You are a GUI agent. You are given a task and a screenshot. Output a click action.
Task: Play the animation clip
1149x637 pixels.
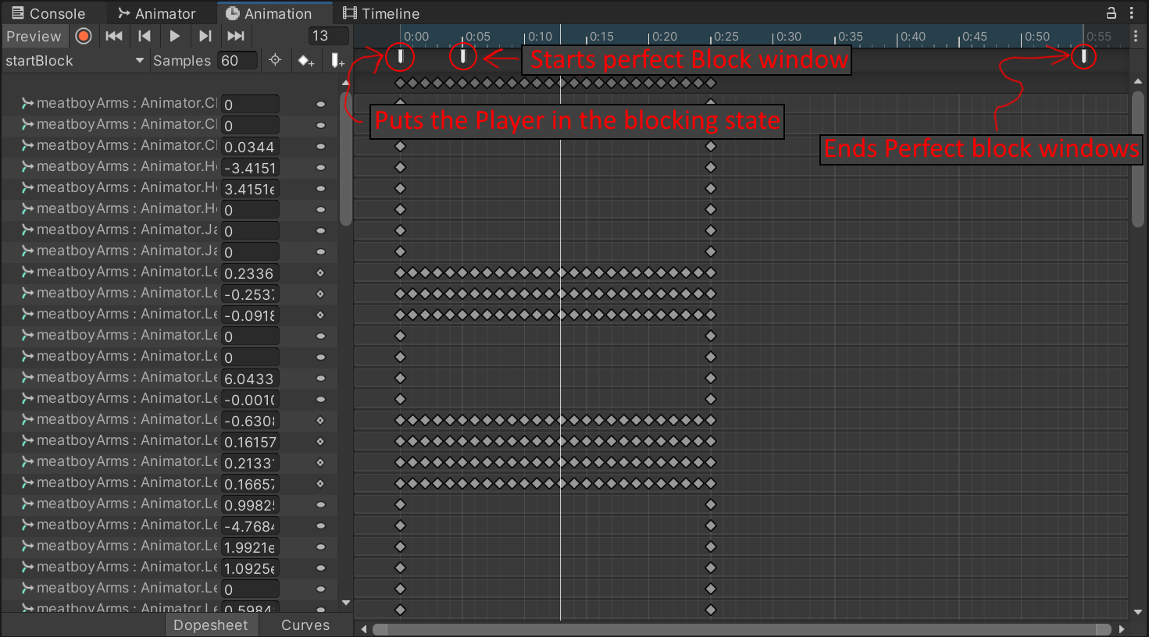point(174,36)
